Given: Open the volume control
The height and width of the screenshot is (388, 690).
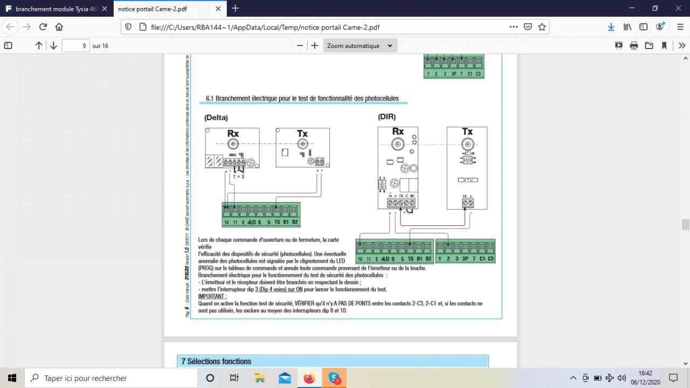Looking at the screenshot, I should [x=622, y=378].
